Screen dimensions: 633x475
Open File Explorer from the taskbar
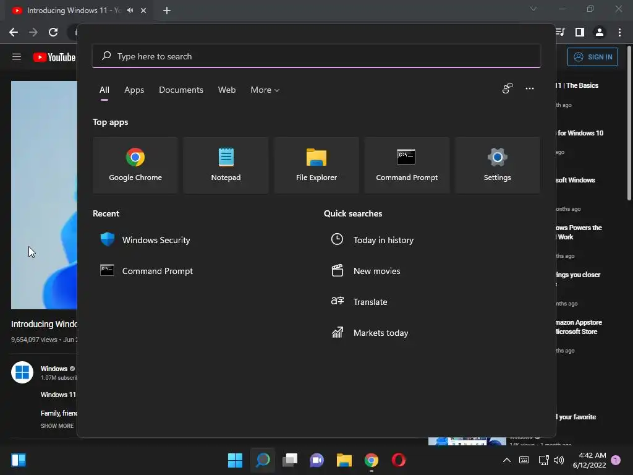(344, 460)
